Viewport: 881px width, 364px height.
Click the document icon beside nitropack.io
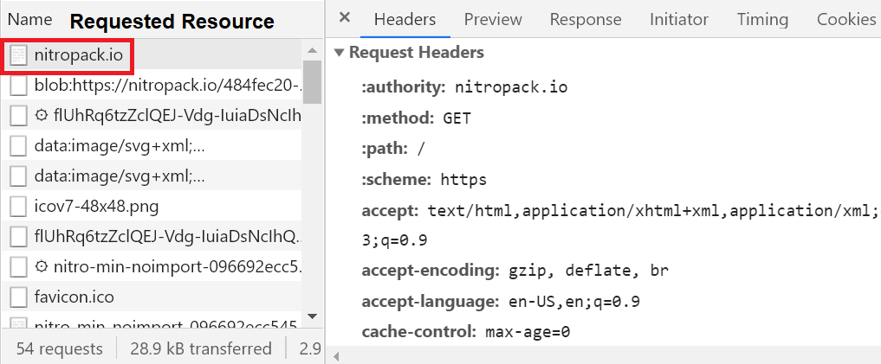(18, 55)
